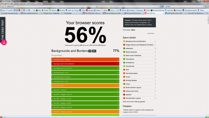Screen dimensions: 209x118
Task: Expand the background-origin test row
Action: tap(85, 77)
